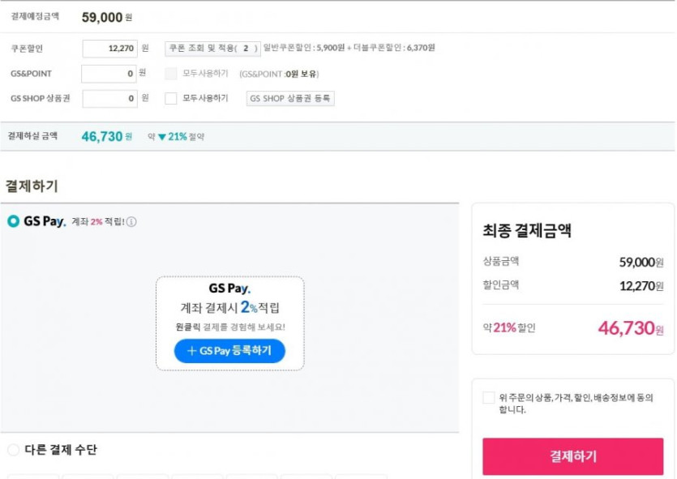Click the GS SHOP 상품권 등록 button
This screenshot has width=677, height=479.
pyautogui.click(x=290, y=98)
